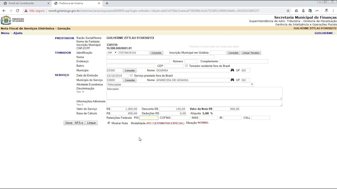The height and width of the screenshot is (189, 337).
Task: Click Consultar next to the CPF field
Action: point(156,53)
